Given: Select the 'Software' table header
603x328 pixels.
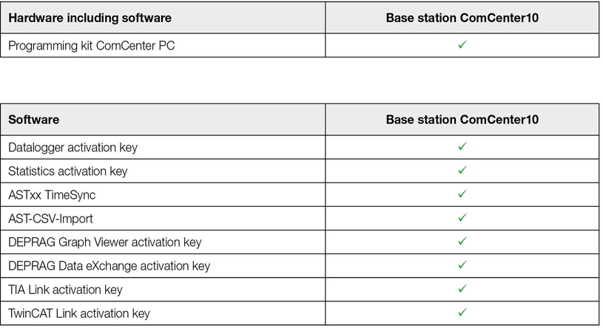Looking at the screenshot, I should click(34, 119).
